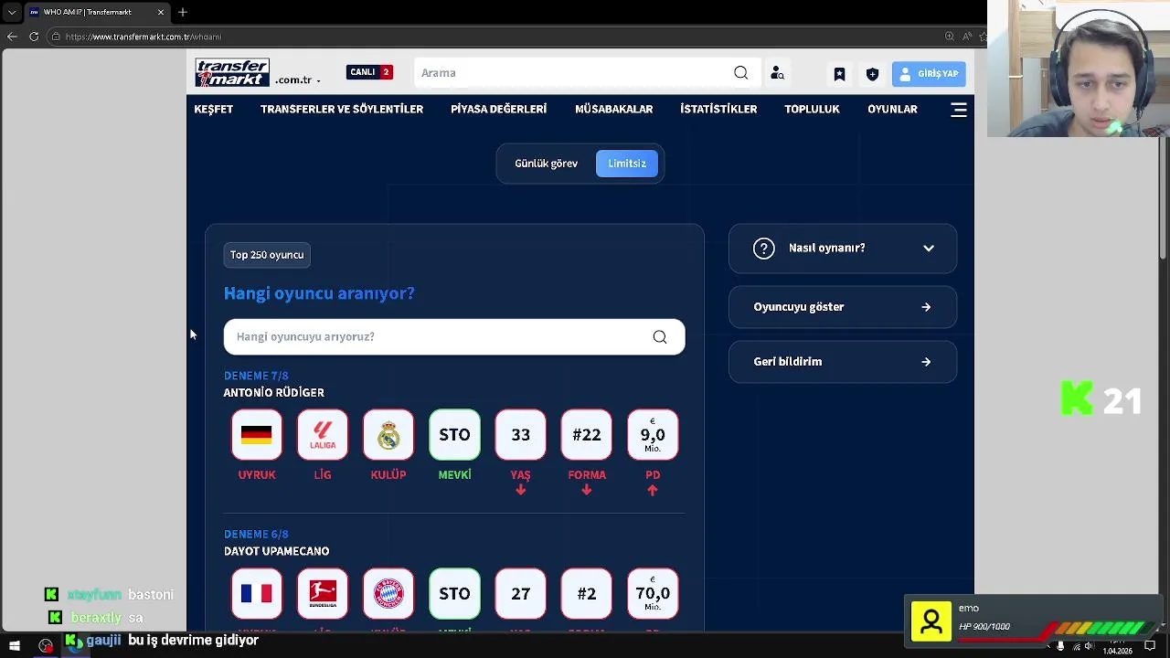Click the Top 250 oyuncu chip
Viewport: 1170px width, 658px height.
(267, 255)
